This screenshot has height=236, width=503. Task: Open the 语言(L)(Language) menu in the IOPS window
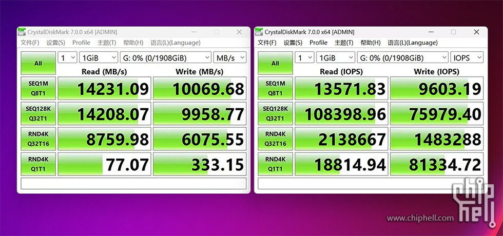tap(412, 43)
